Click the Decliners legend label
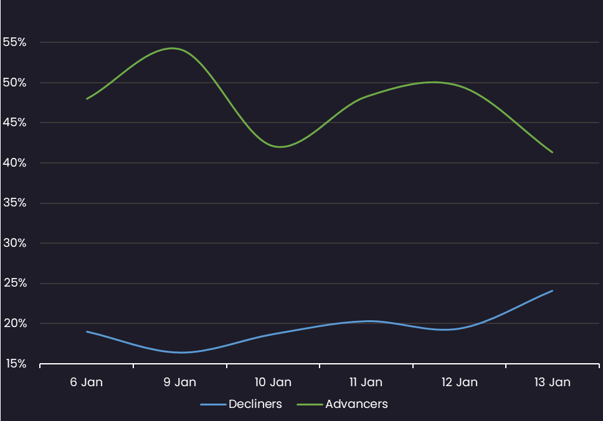 click(255, 404)
